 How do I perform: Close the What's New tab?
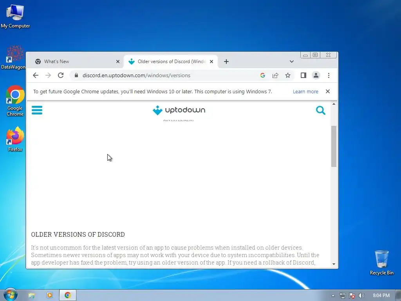117,62
